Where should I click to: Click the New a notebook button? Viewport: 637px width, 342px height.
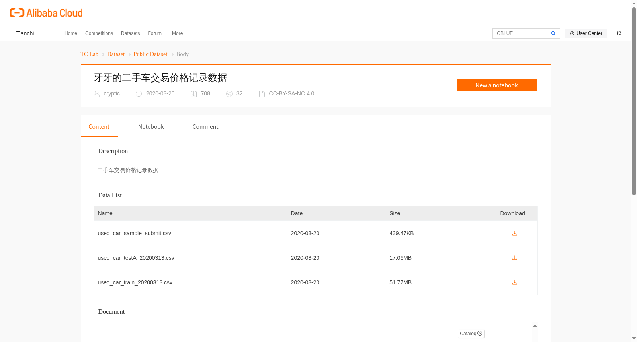tap(496, 85)
